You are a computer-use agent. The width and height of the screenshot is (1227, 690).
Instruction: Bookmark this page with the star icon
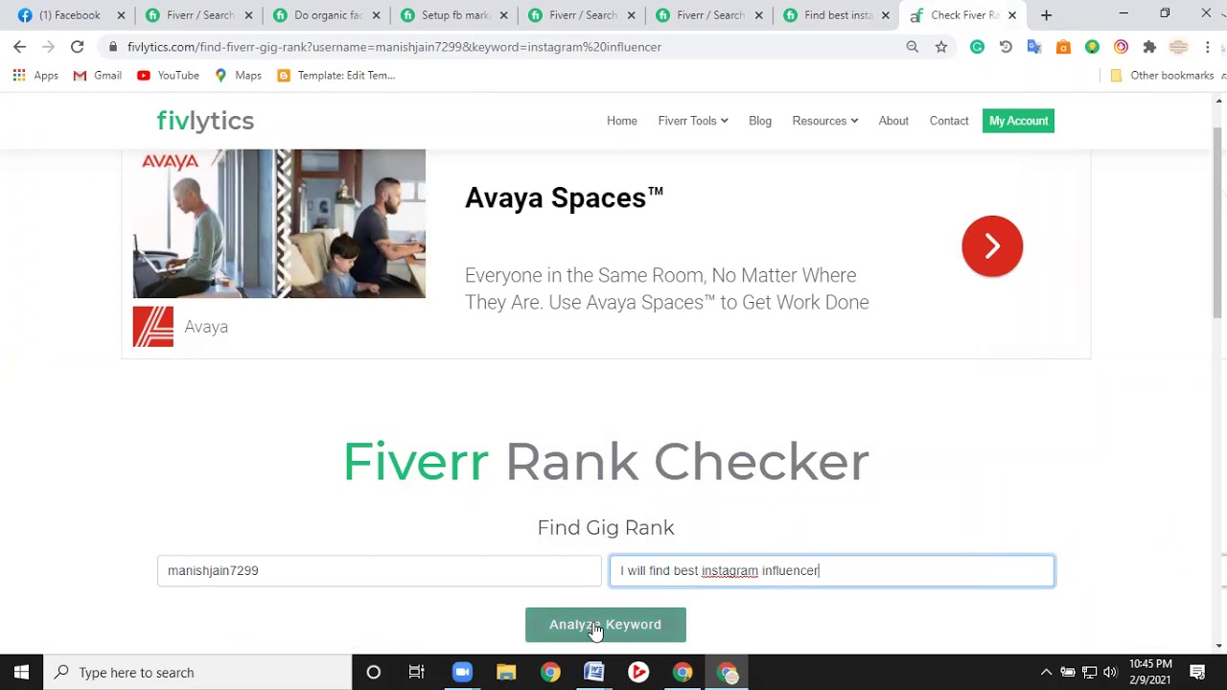(941, 47)
